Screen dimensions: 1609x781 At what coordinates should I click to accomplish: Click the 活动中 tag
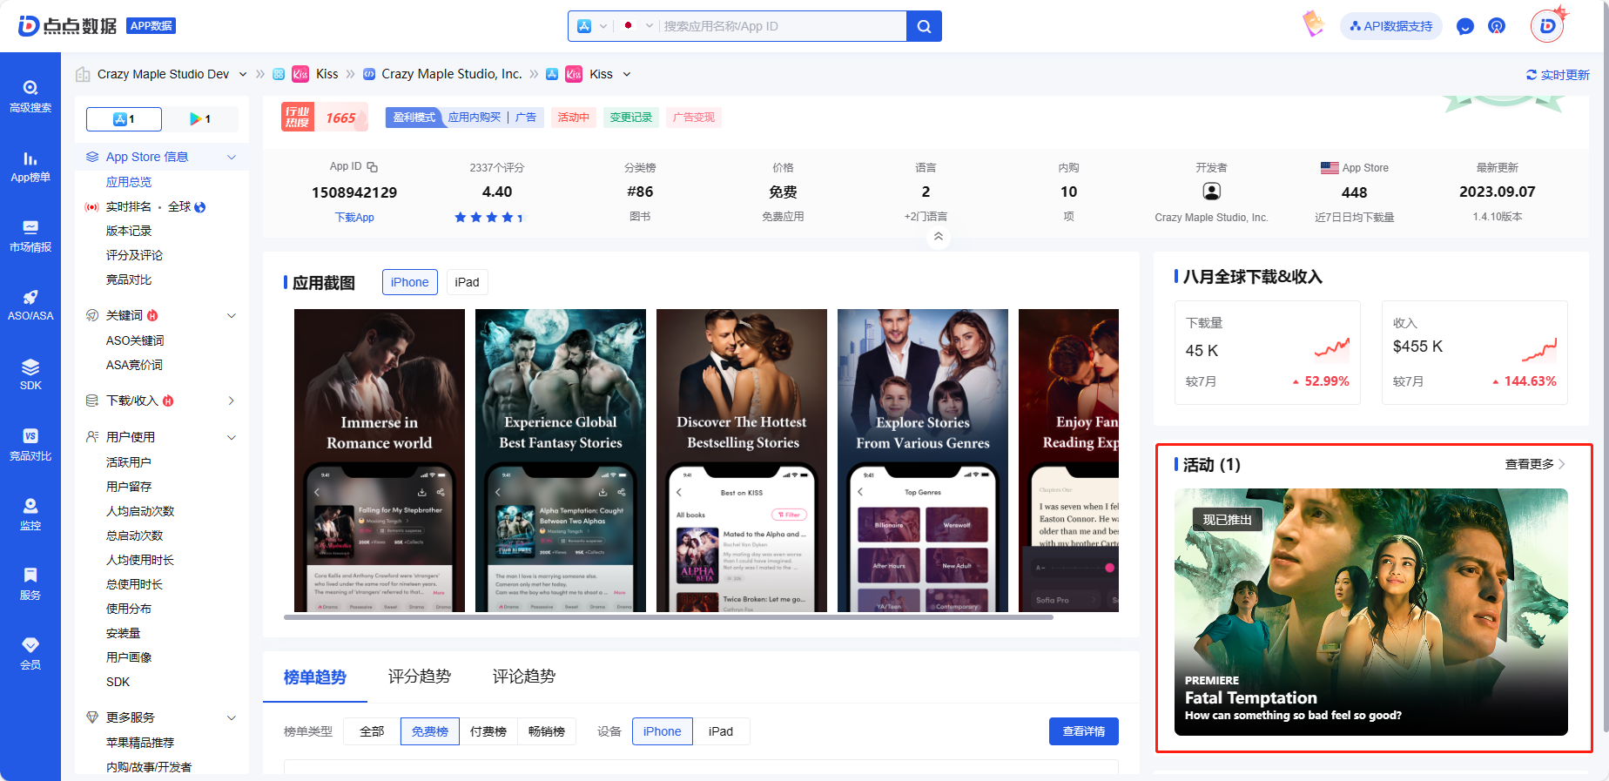(x=574, y=118)
